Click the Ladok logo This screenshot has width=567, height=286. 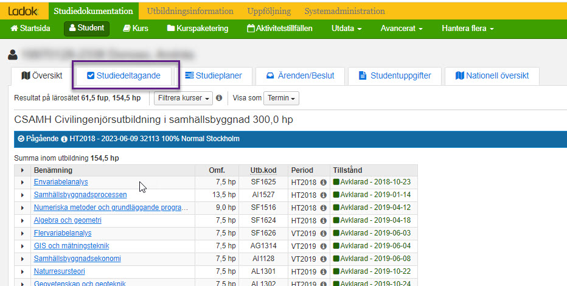pyautogui.click(x=23, y=11)
